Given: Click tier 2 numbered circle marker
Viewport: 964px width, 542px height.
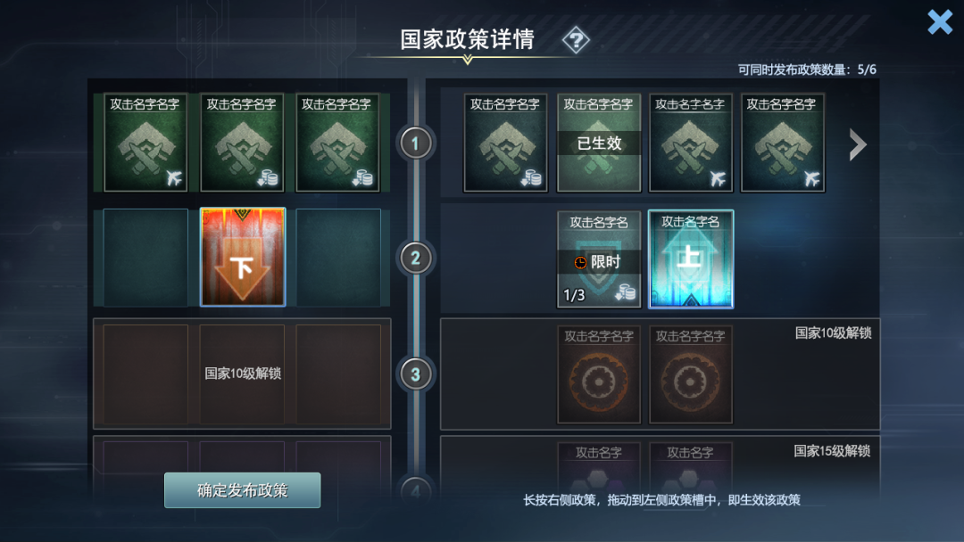Looking at the screenshot, I should [x=416, y=259].
